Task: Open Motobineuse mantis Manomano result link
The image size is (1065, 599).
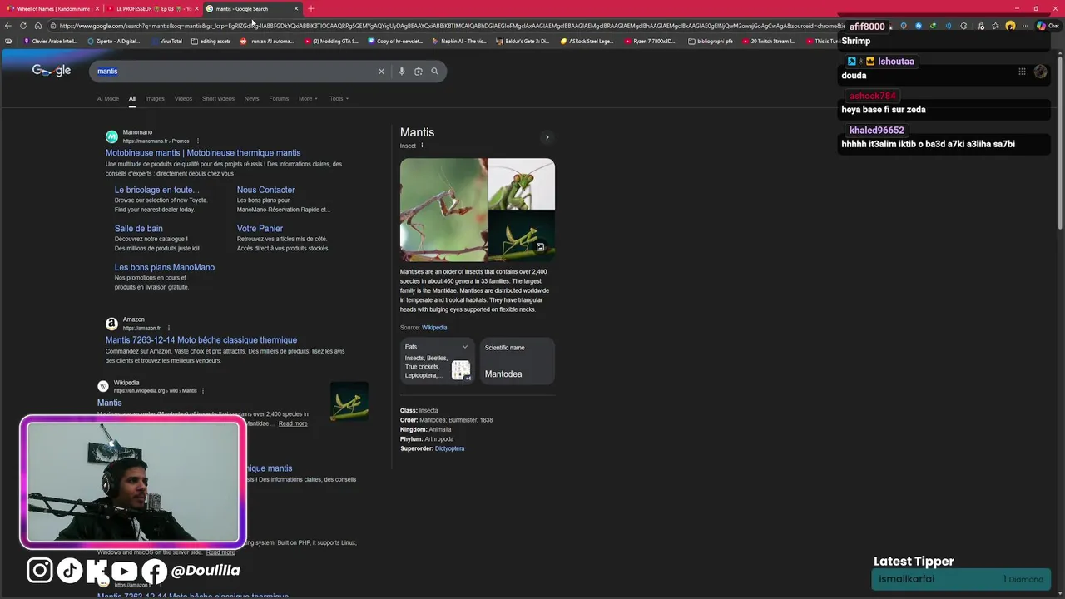Action: (203, 153)
